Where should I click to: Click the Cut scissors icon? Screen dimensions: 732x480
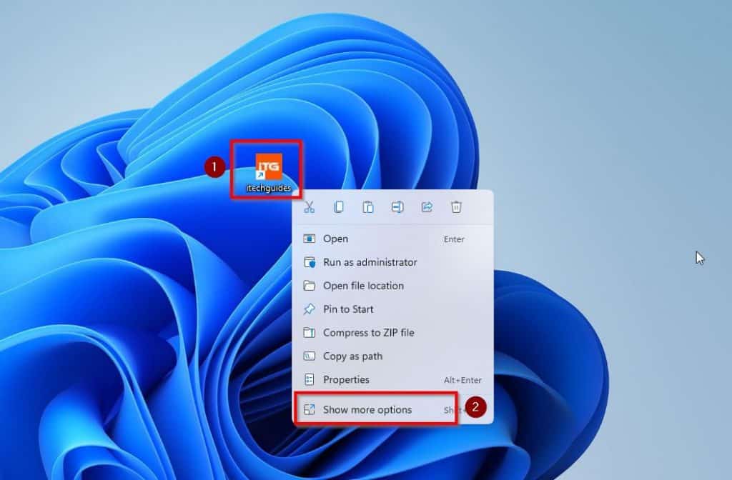(310, 206)
